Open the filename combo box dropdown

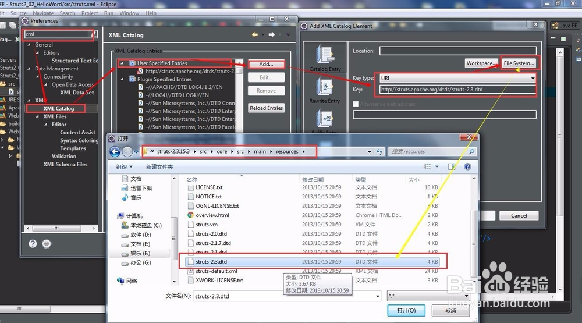click(378, 296)
